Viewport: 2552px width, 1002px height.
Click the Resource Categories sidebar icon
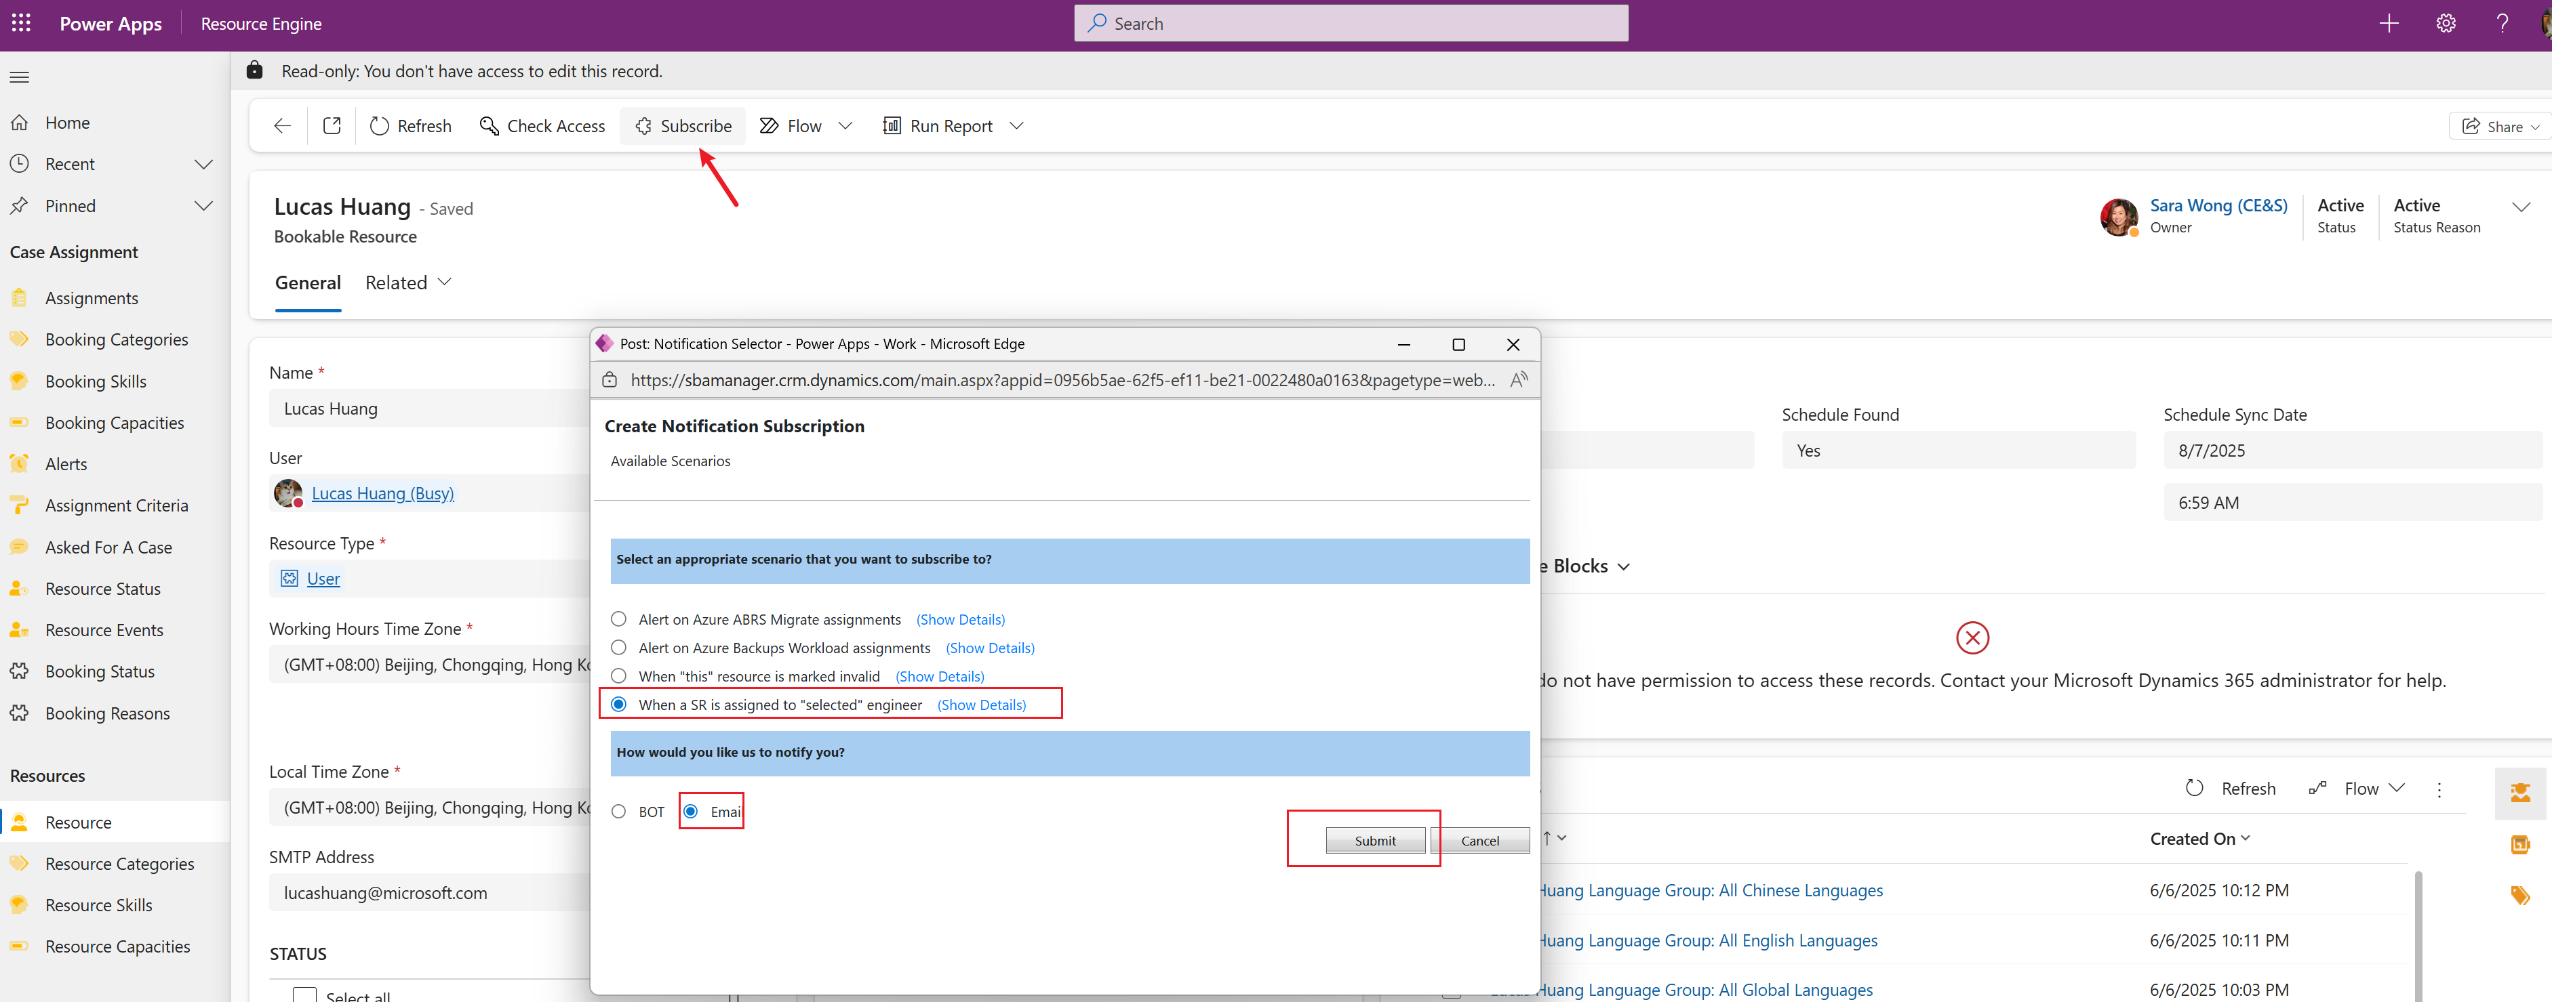[19, 864]
